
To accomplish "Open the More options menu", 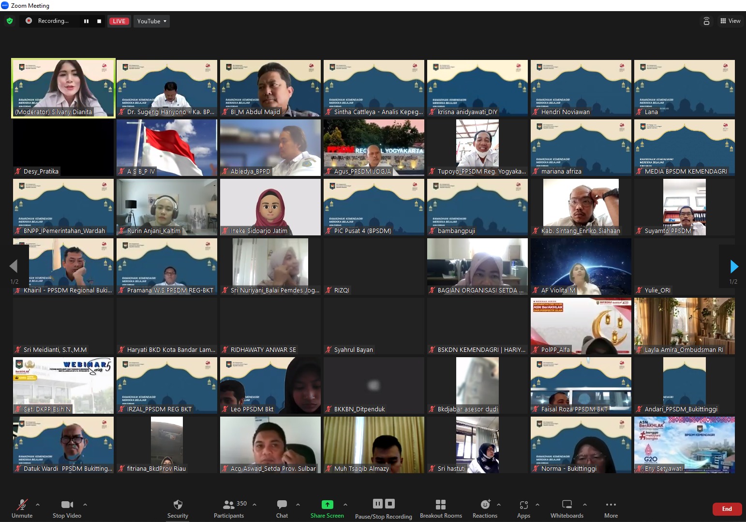I will (x=611, y=508).
